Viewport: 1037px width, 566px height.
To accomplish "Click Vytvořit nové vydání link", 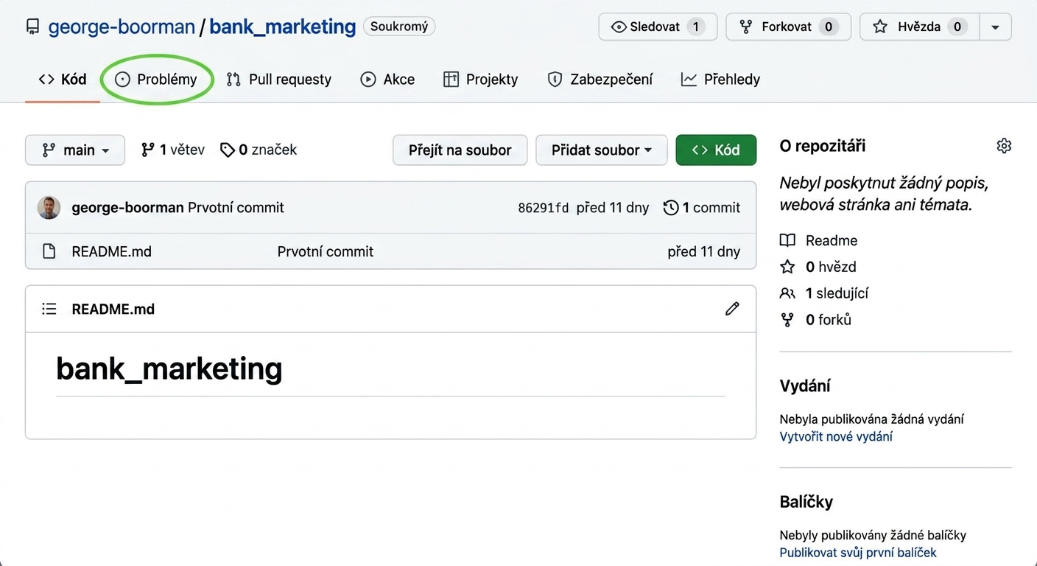I will click(836, 436).
